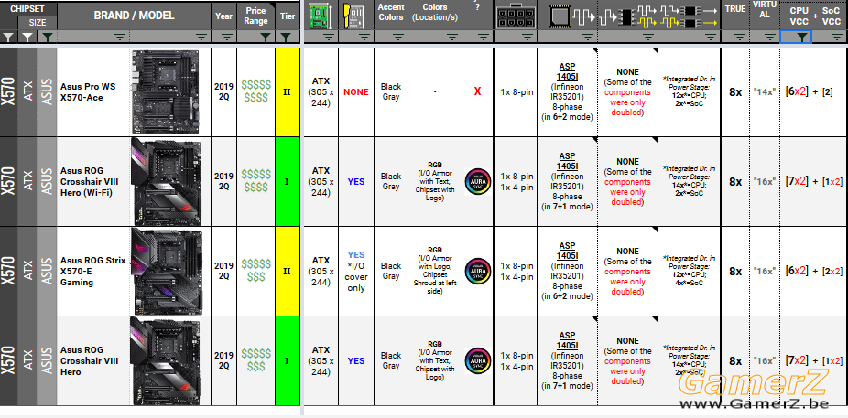The width and height of the screenshot is (848, 418).
Task: Click the '"14x"' virtual phase cell
Action: click(765, 91)
